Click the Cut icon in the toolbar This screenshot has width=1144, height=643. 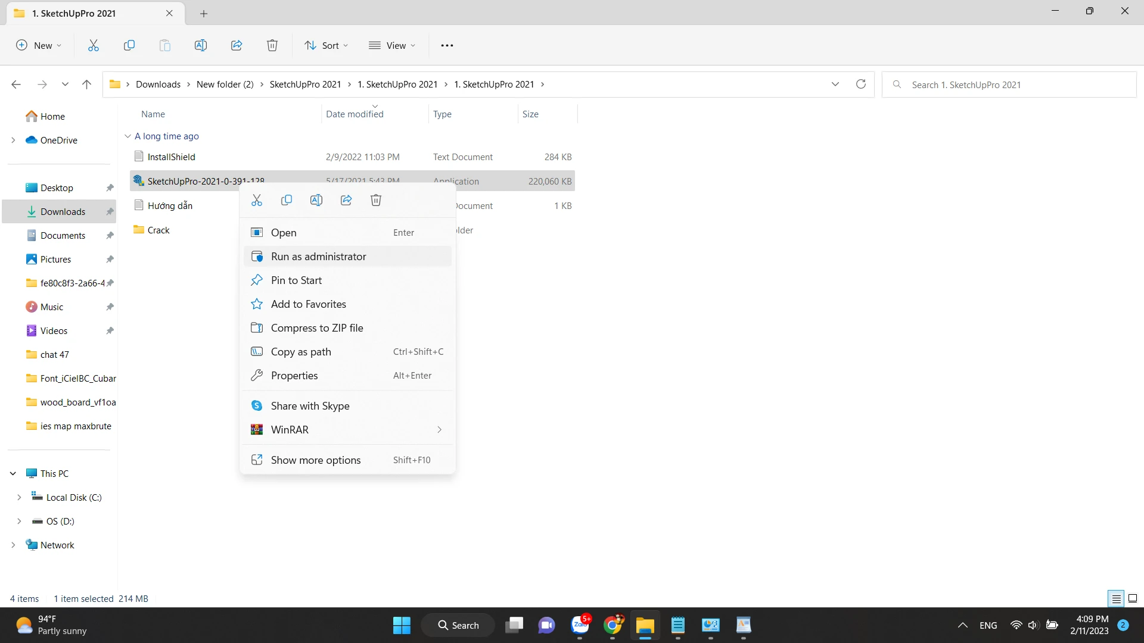point(94,45)
